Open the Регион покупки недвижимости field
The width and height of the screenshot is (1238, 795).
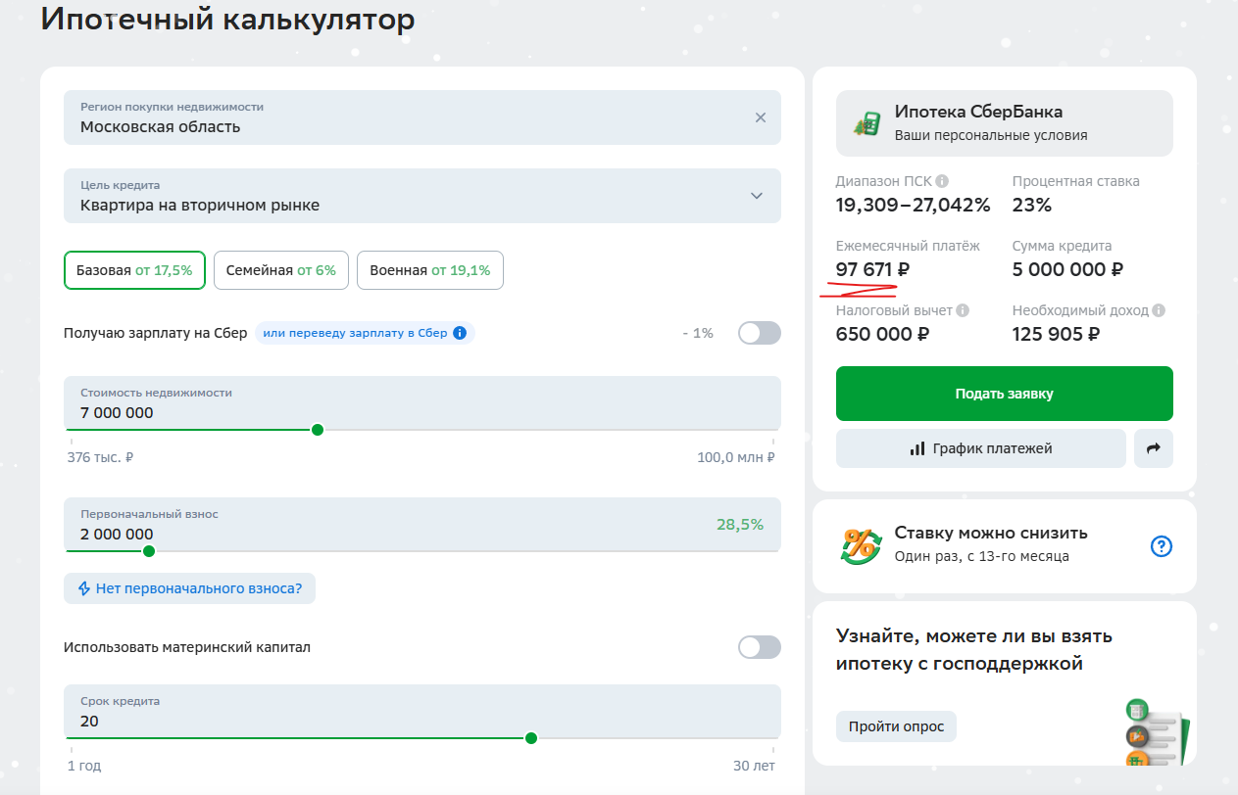click(422, 117)
